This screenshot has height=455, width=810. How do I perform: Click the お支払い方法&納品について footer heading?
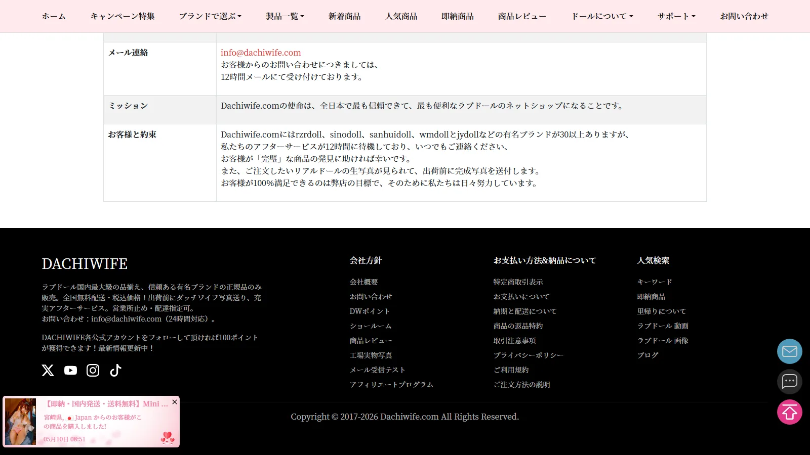545,260
